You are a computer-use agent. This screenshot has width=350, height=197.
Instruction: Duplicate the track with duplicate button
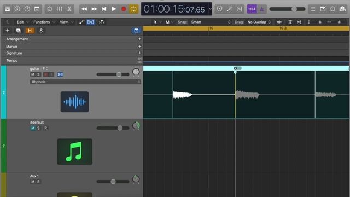point(19,31)
